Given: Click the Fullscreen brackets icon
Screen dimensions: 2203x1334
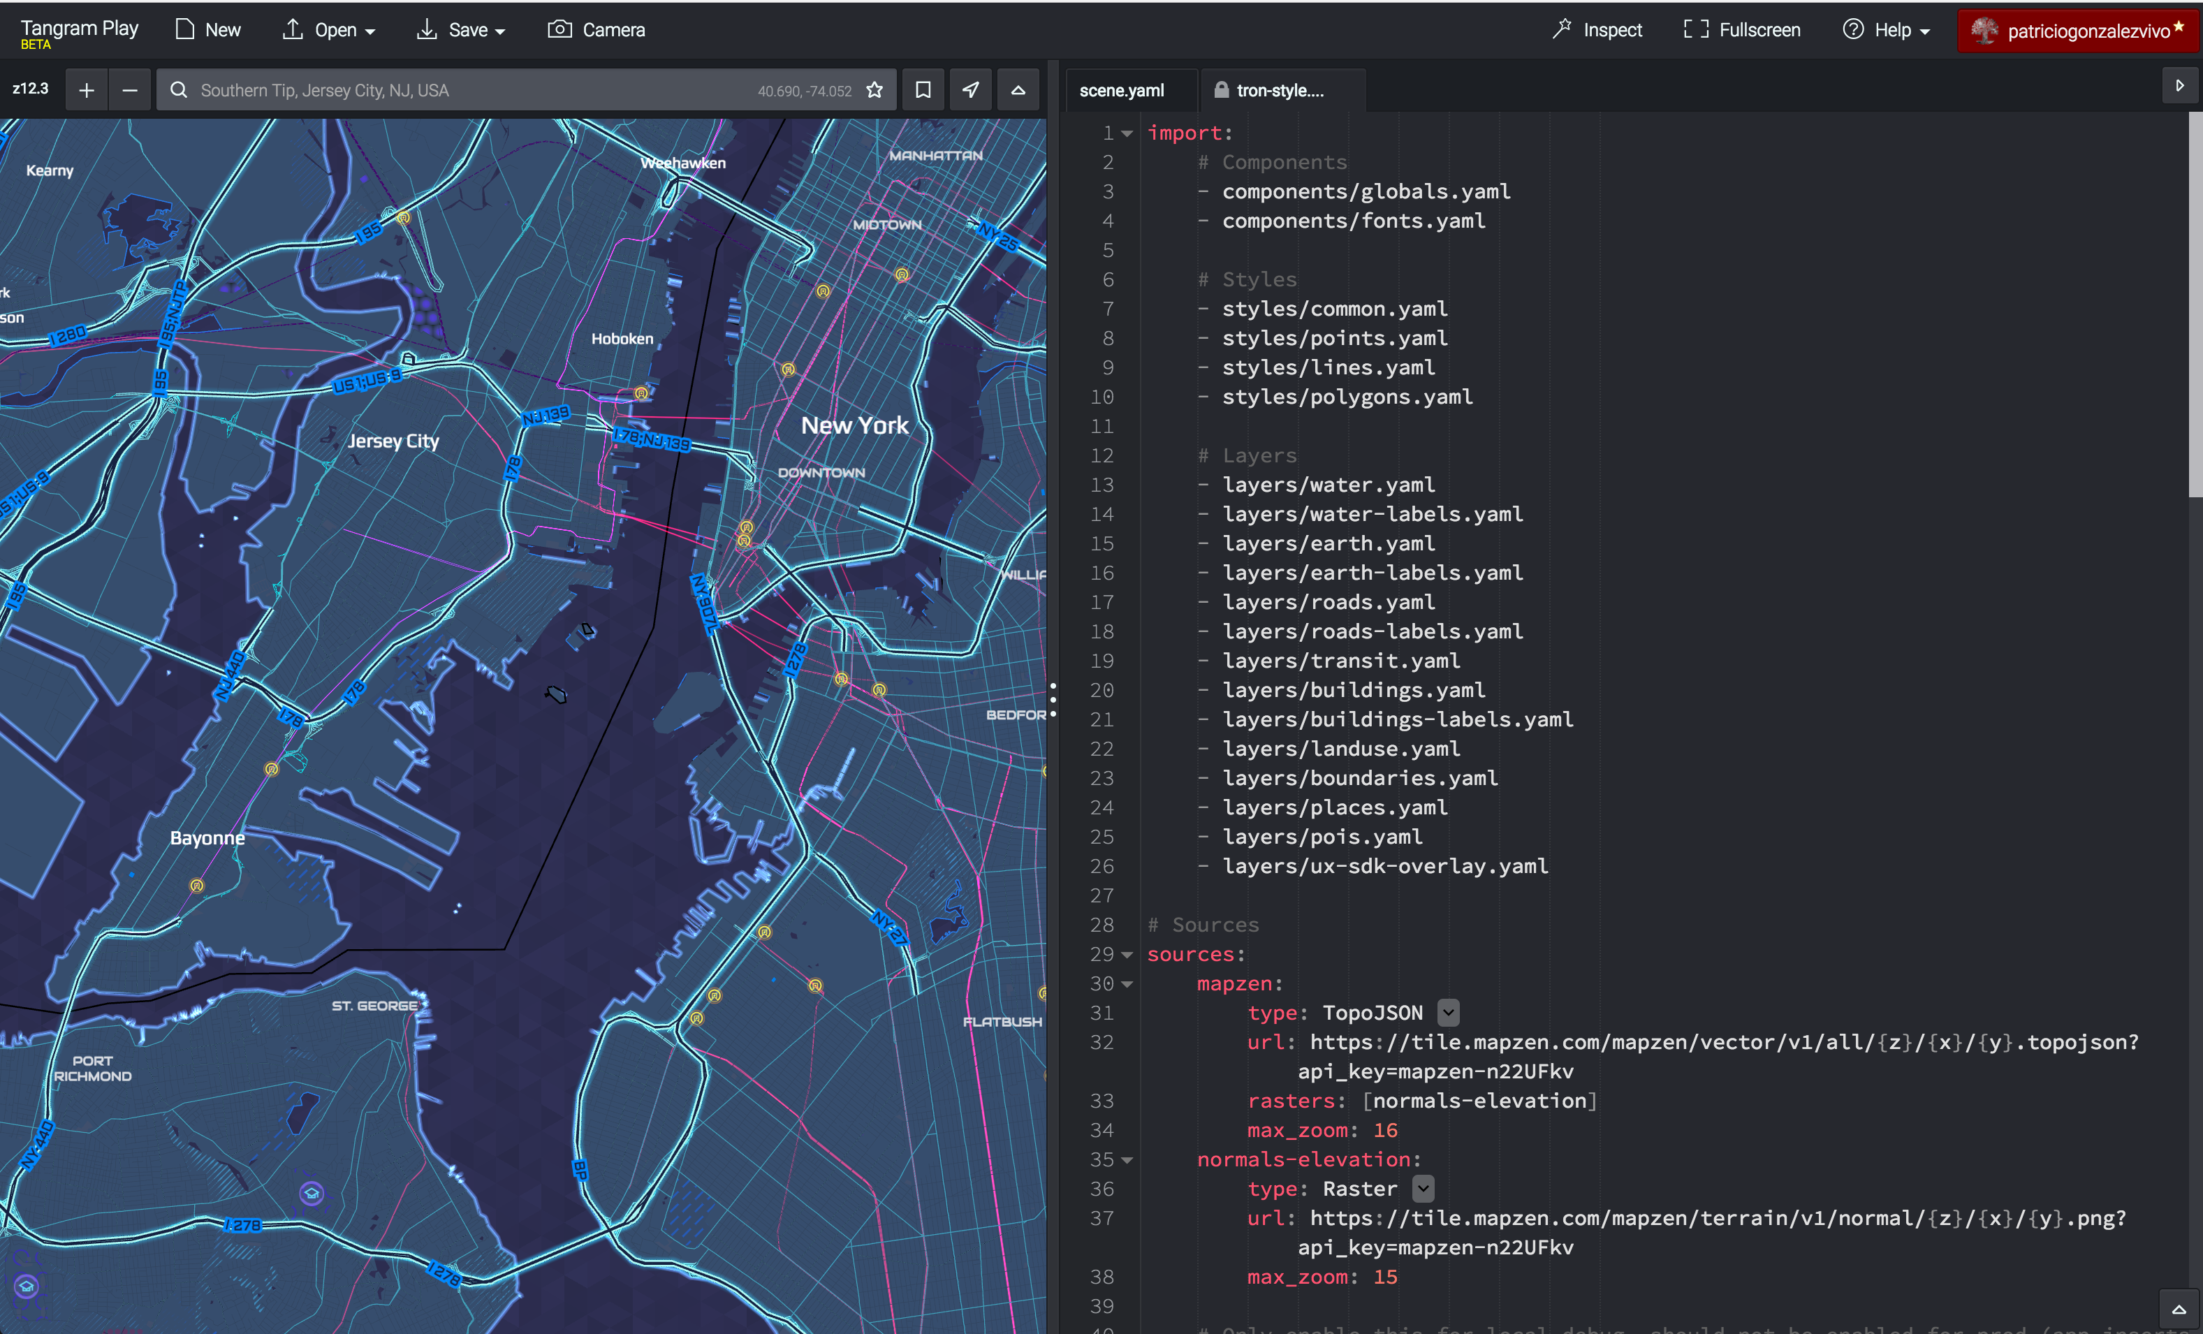Looking at the screenshot, I should tap(1695, 29).
